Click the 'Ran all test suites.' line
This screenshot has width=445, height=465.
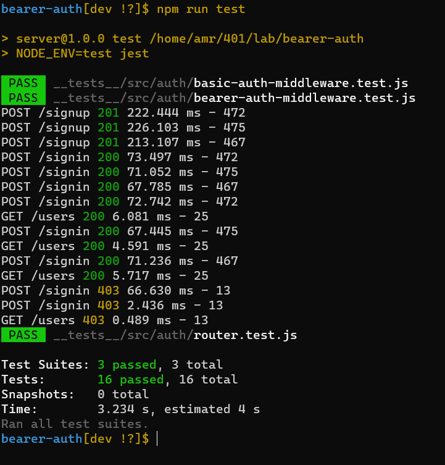pyautogui.click(x=75, y=424)
